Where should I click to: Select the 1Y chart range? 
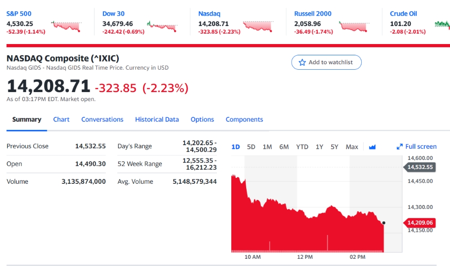[x=319, y=147]
